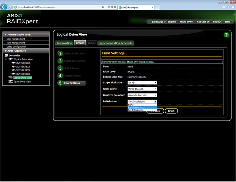Viewport: 236px width, 182px height.
Task: Click the Finish button
Action: tap(171, 111)
